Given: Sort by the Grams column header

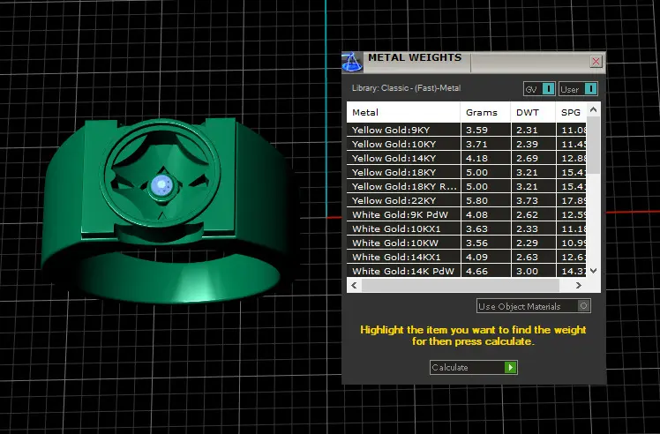Looking at the screenshot, I should pyautogui.click(x=485, y=112).
